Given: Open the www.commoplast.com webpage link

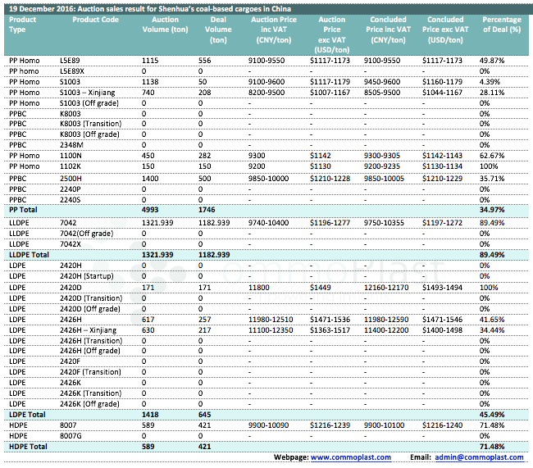Looking at the screenshot, I should pos(350,457).
